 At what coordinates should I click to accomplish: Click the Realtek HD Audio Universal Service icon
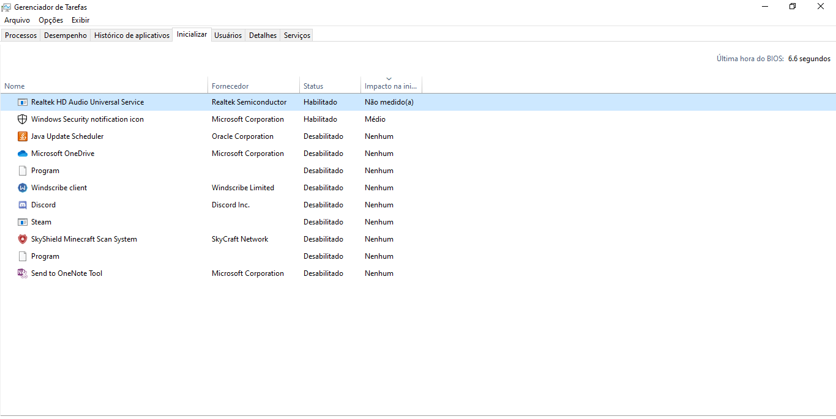click(23, 102)
